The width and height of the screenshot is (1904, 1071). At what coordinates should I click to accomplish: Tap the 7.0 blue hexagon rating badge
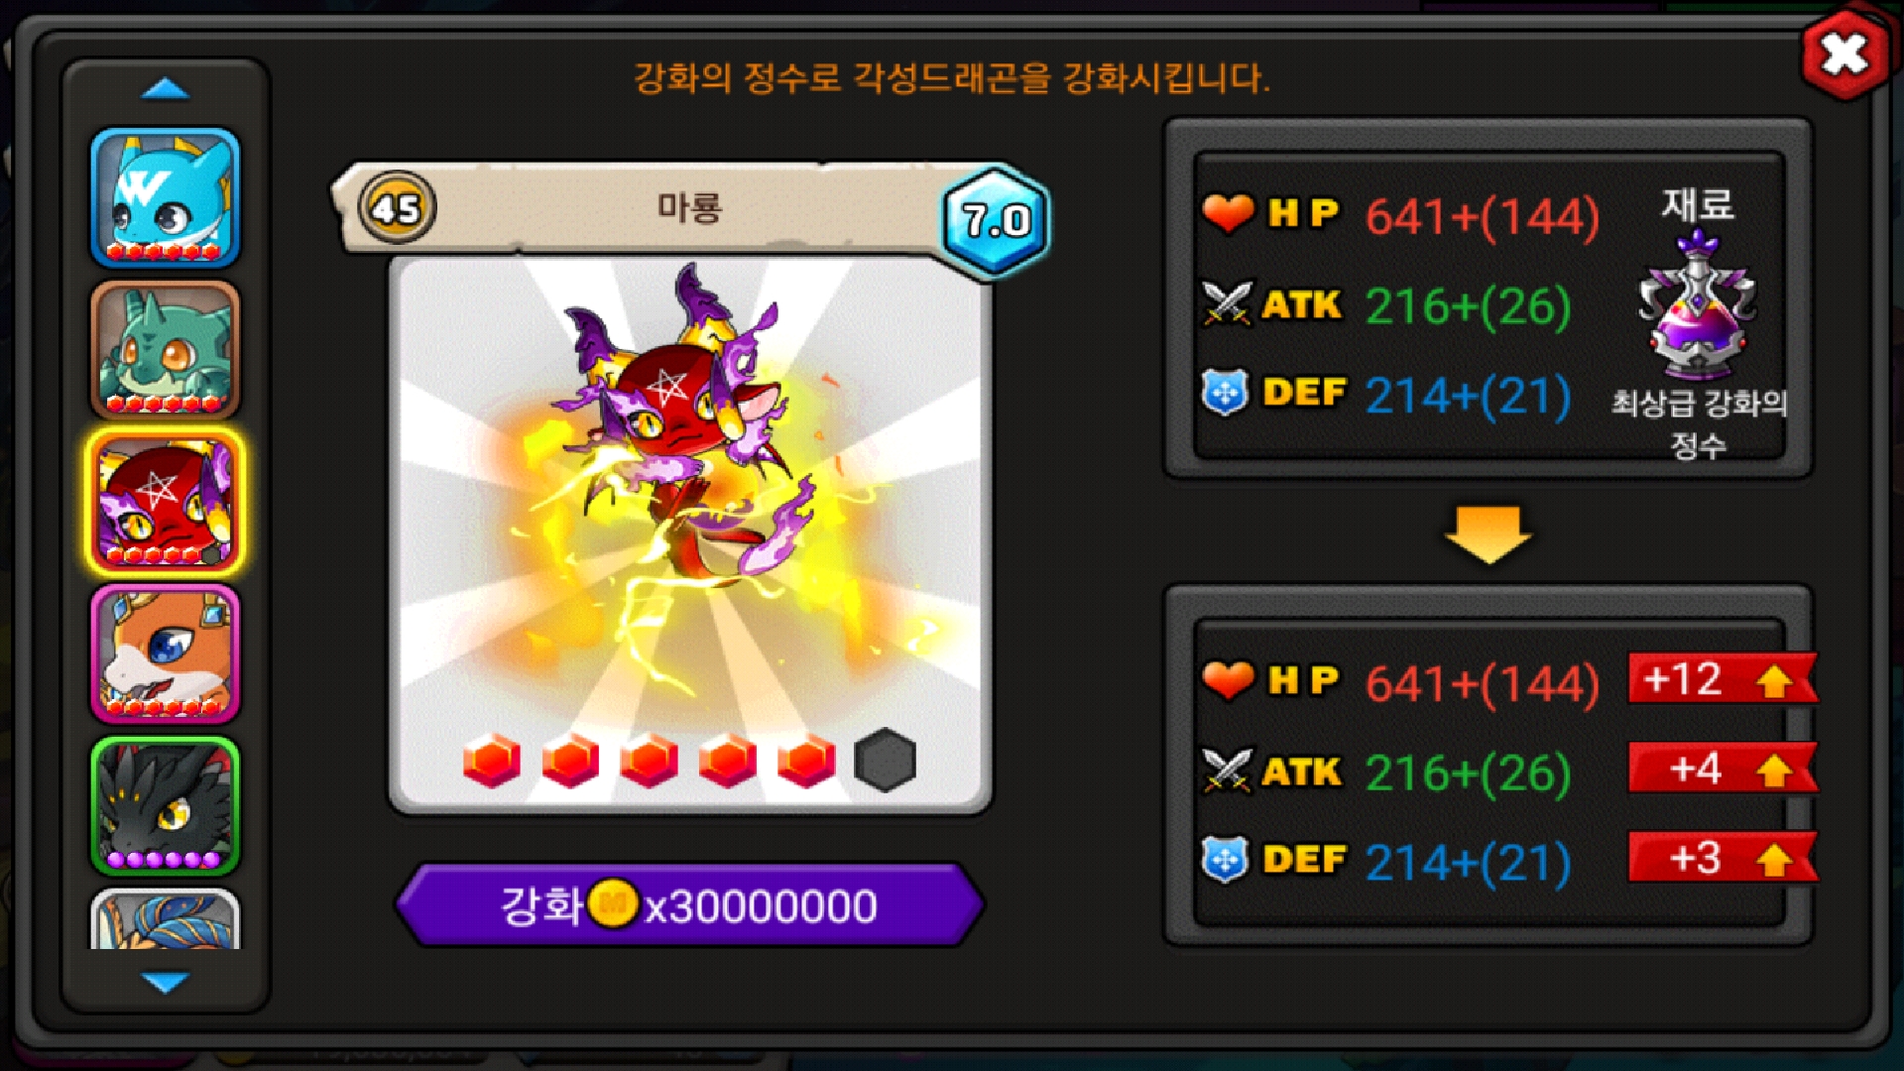[x=996, y=220]
